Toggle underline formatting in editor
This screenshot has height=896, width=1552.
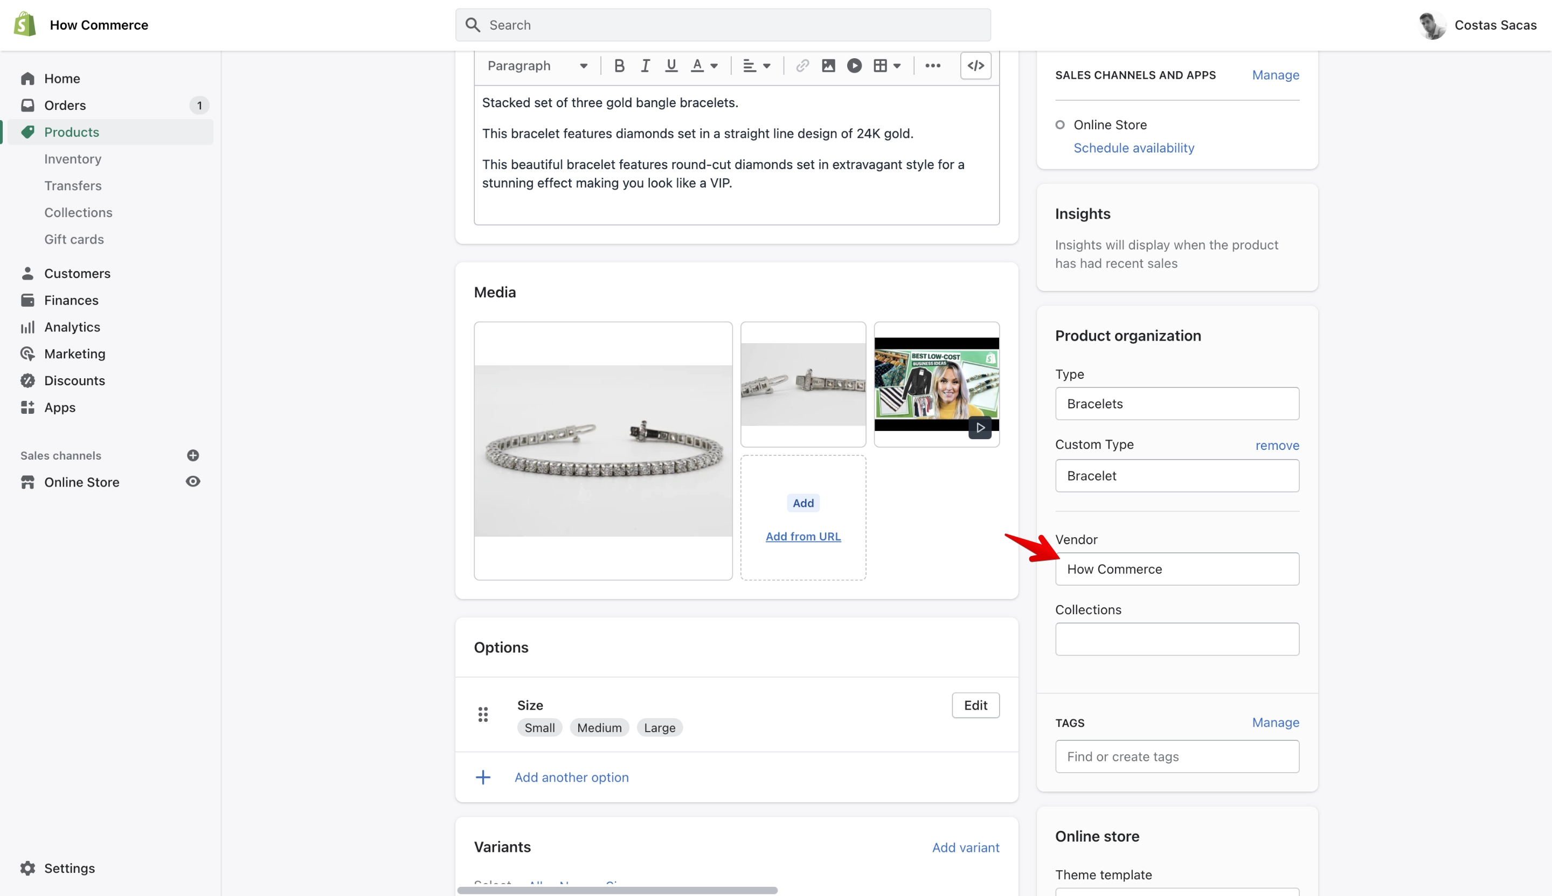tap(671, 66)
